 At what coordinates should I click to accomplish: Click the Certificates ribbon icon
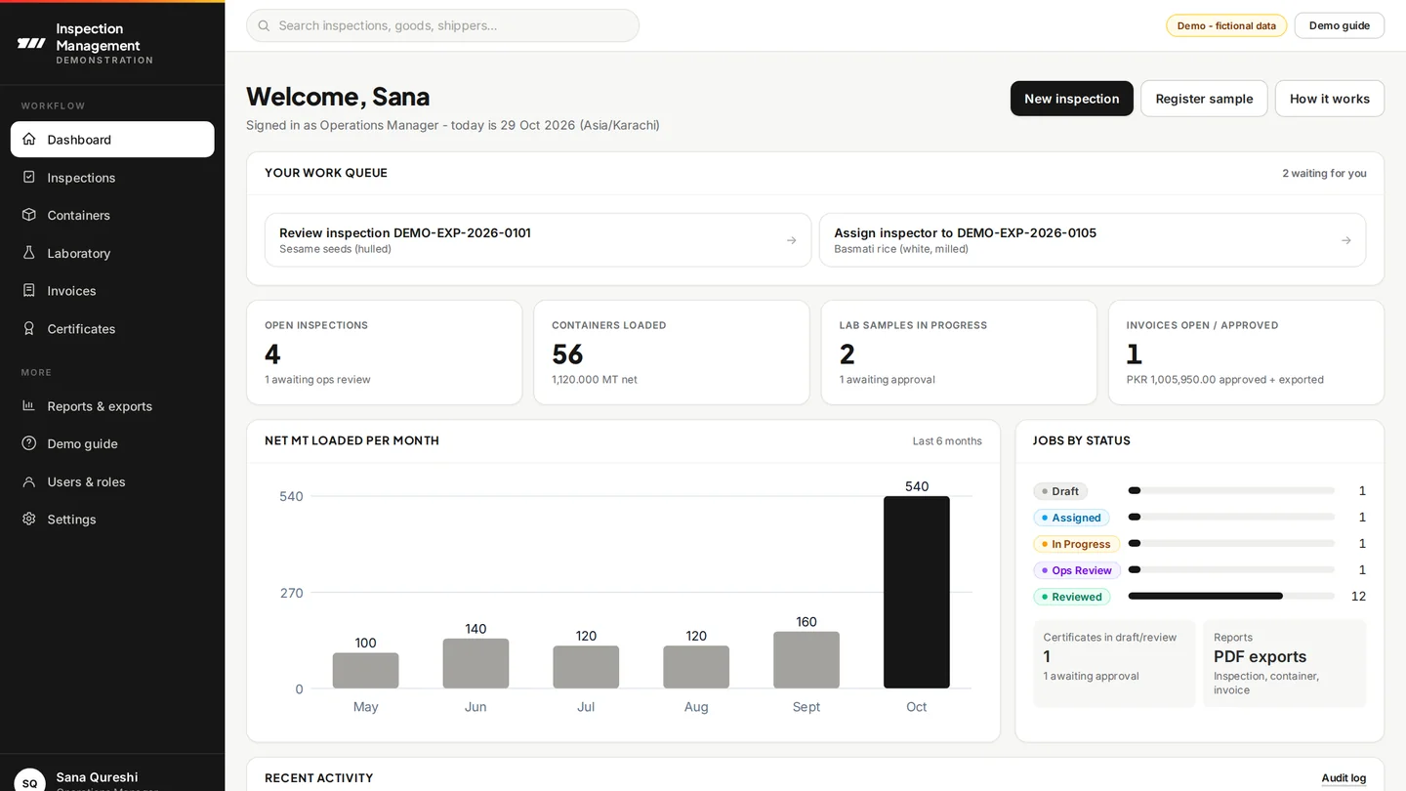[x=29, y=329]
